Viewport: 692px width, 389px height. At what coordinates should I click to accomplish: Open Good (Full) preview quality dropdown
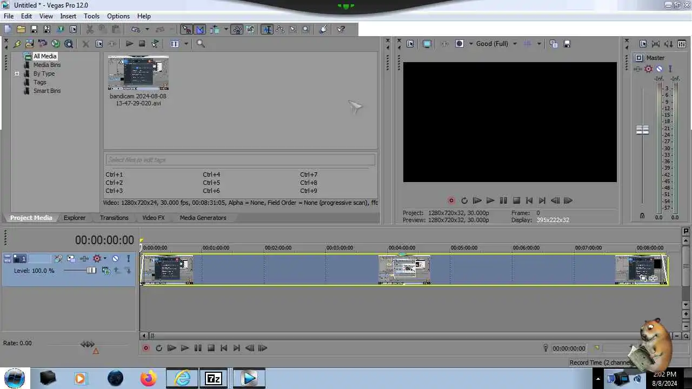(x=515, y=44)
